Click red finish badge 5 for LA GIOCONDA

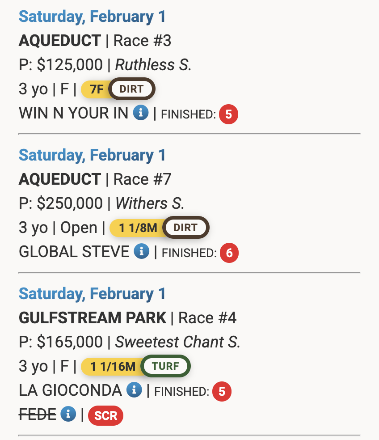[x=222, y=392]
